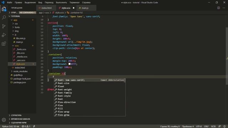Open the Файл menu
Screen dimensions: 228x128
pyautogui.click(x=10, y=2)
